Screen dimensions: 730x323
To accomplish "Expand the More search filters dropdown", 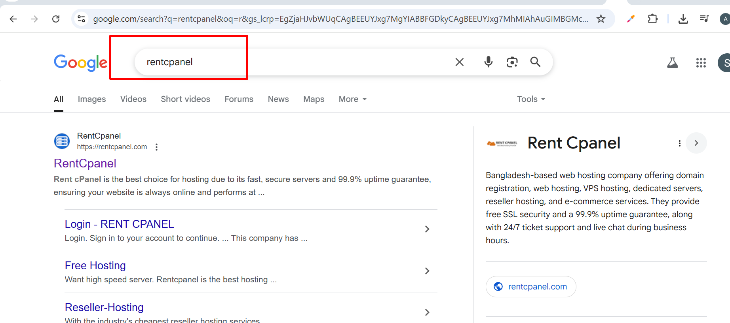I will [353, 99].
